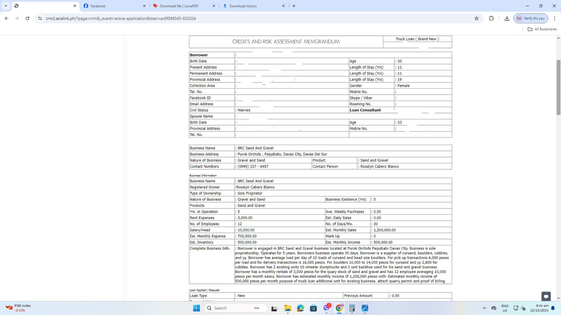Click the 'Truck Loan ( Brand New )' text
This screenshot has width=561, height=315.
pos(417,39)
